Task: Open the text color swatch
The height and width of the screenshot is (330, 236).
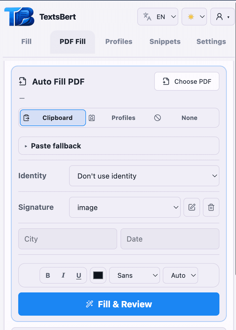Action: [98, 275]
